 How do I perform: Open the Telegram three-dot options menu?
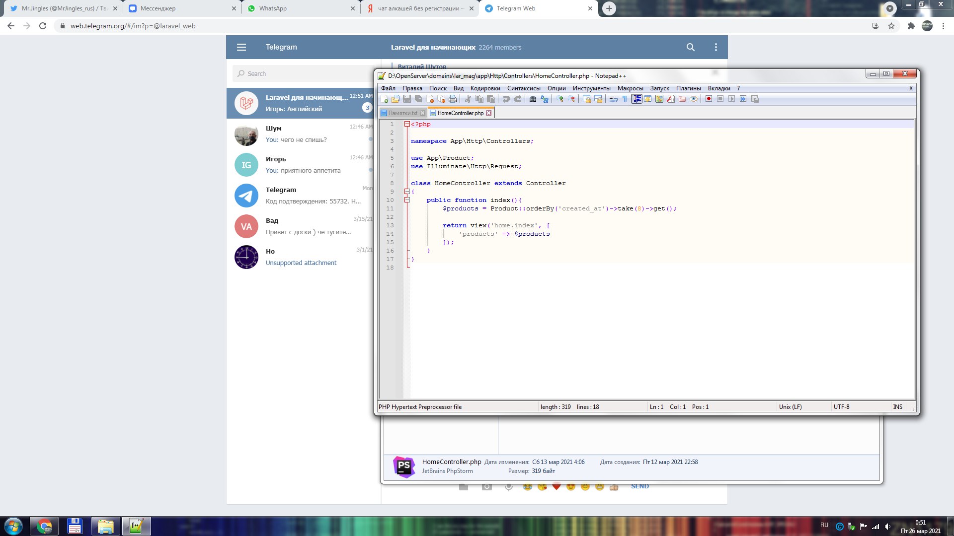[715, 47]
